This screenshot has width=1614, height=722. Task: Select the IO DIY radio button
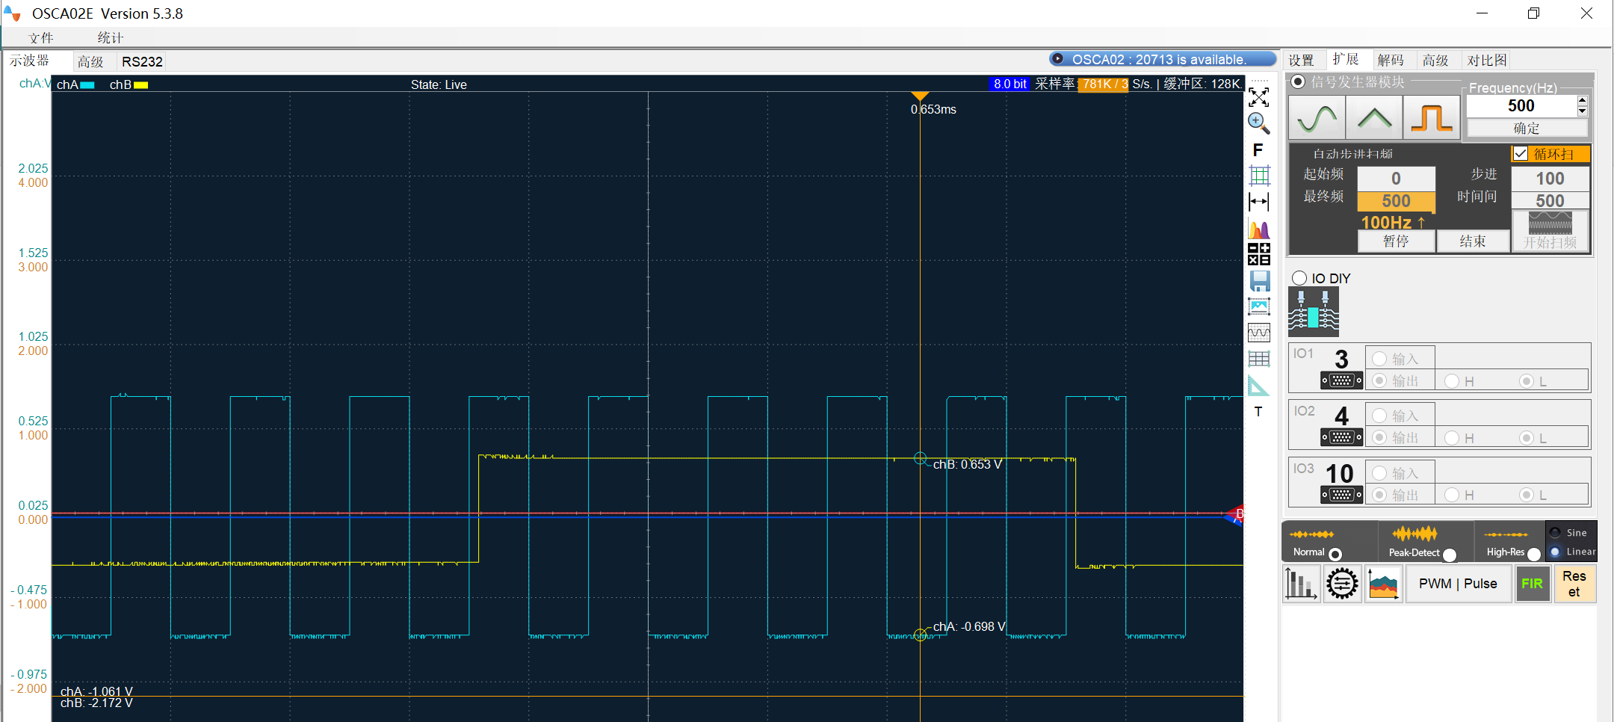[1299, 278]
